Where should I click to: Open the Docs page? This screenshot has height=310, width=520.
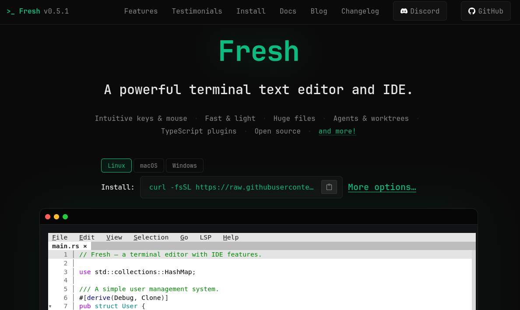click(x=288, y=11)
